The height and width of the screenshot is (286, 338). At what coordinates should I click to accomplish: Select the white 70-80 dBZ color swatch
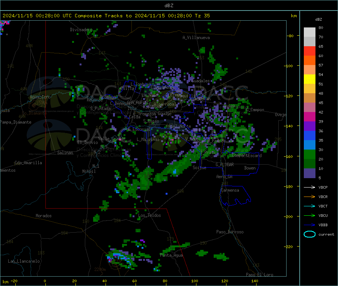click(309, 32)
